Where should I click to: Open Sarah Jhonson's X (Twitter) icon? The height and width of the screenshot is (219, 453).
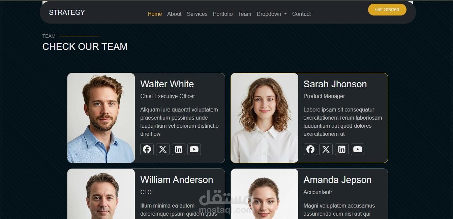(x=326, y=149)
